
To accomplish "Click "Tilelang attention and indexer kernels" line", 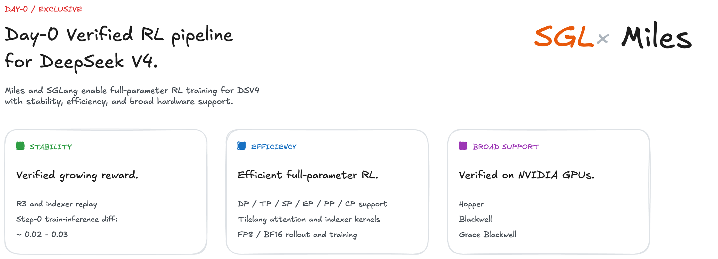I will 309,220.
